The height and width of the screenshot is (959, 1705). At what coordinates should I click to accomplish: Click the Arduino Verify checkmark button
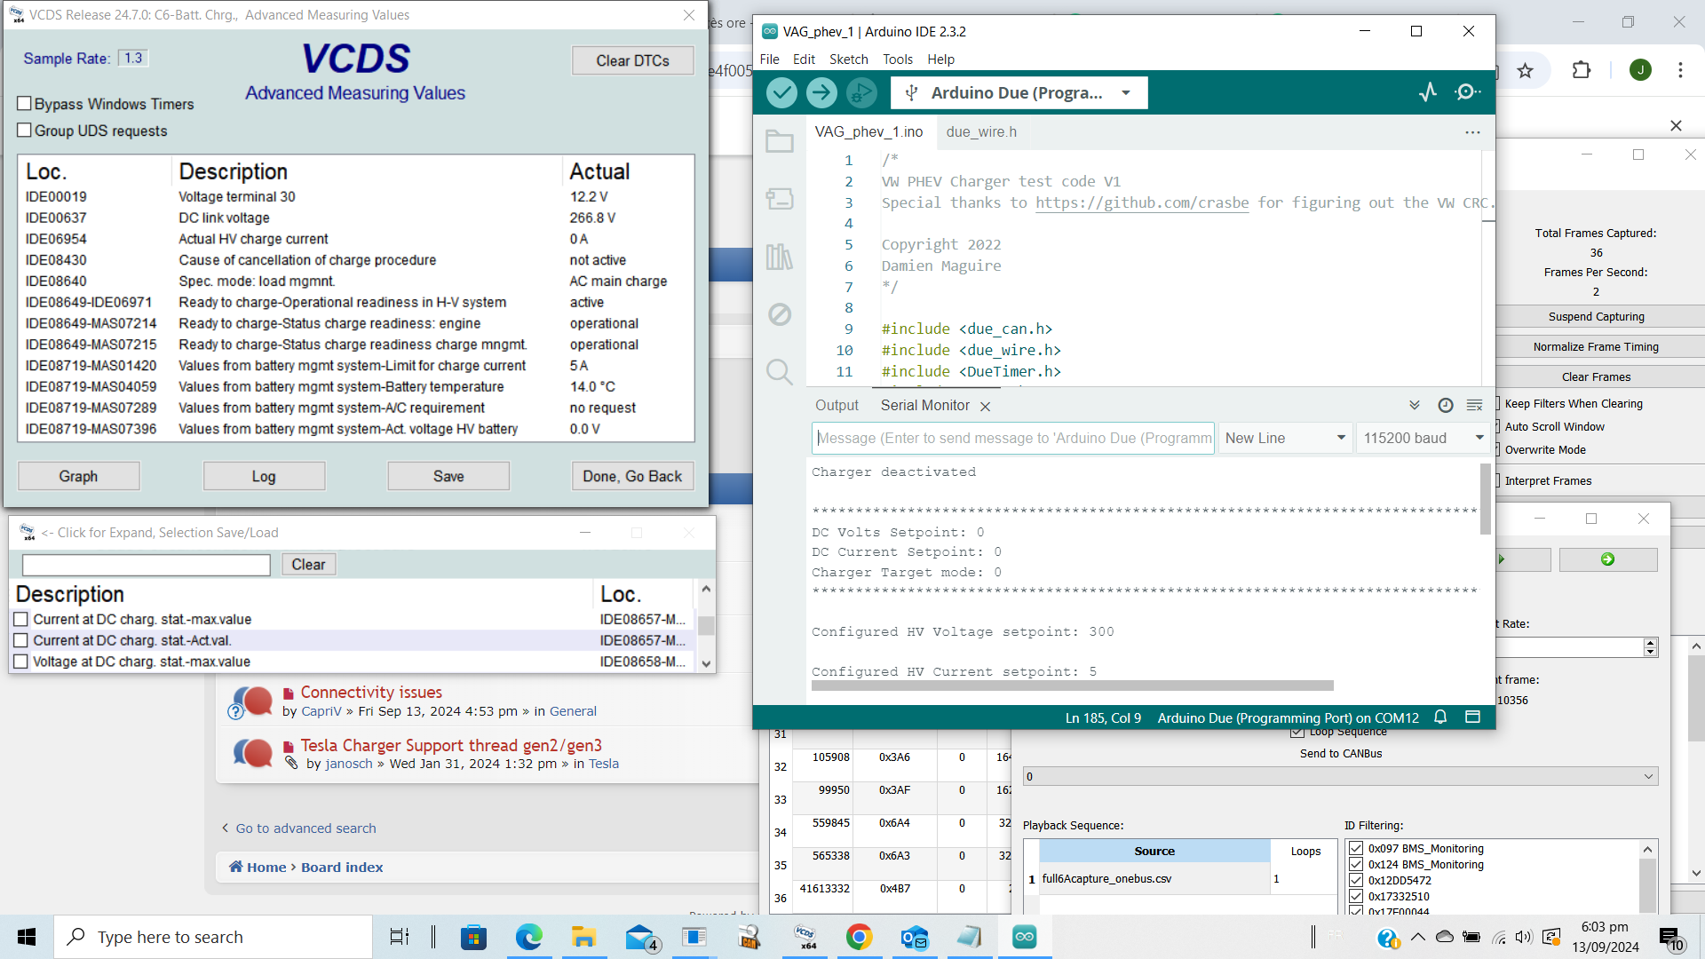coord(781,92)
